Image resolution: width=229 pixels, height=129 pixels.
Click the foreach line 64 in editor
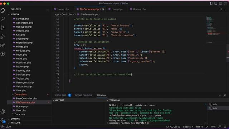[90, 48]
